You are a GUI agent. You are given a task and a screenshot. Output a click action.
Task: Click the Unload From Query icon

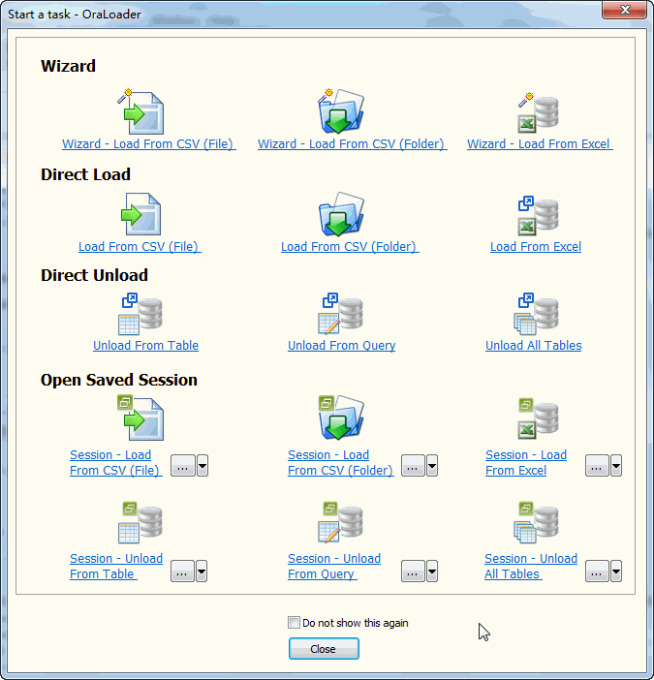coord(340,314)
